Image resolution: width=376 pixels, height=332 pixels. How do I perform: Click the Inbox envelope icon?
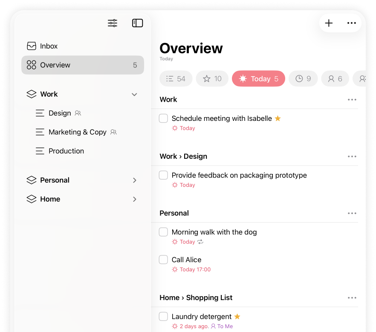(31, 46)
